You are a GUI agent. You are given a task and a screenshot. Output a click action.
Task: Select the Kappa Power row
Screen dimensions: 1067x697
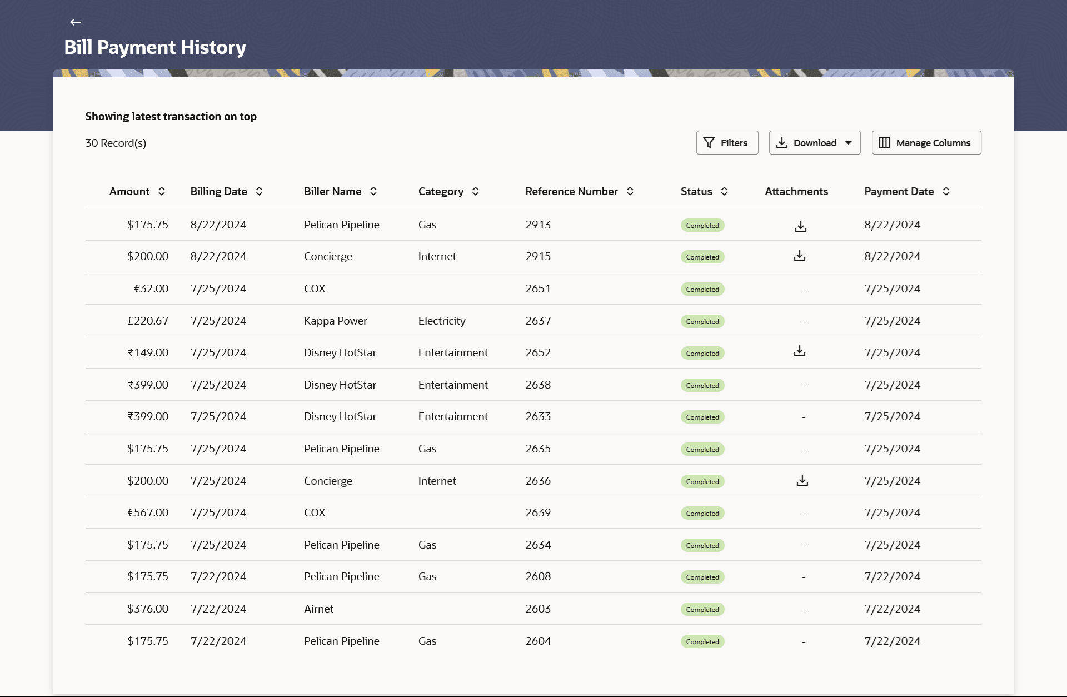(335, 321)
